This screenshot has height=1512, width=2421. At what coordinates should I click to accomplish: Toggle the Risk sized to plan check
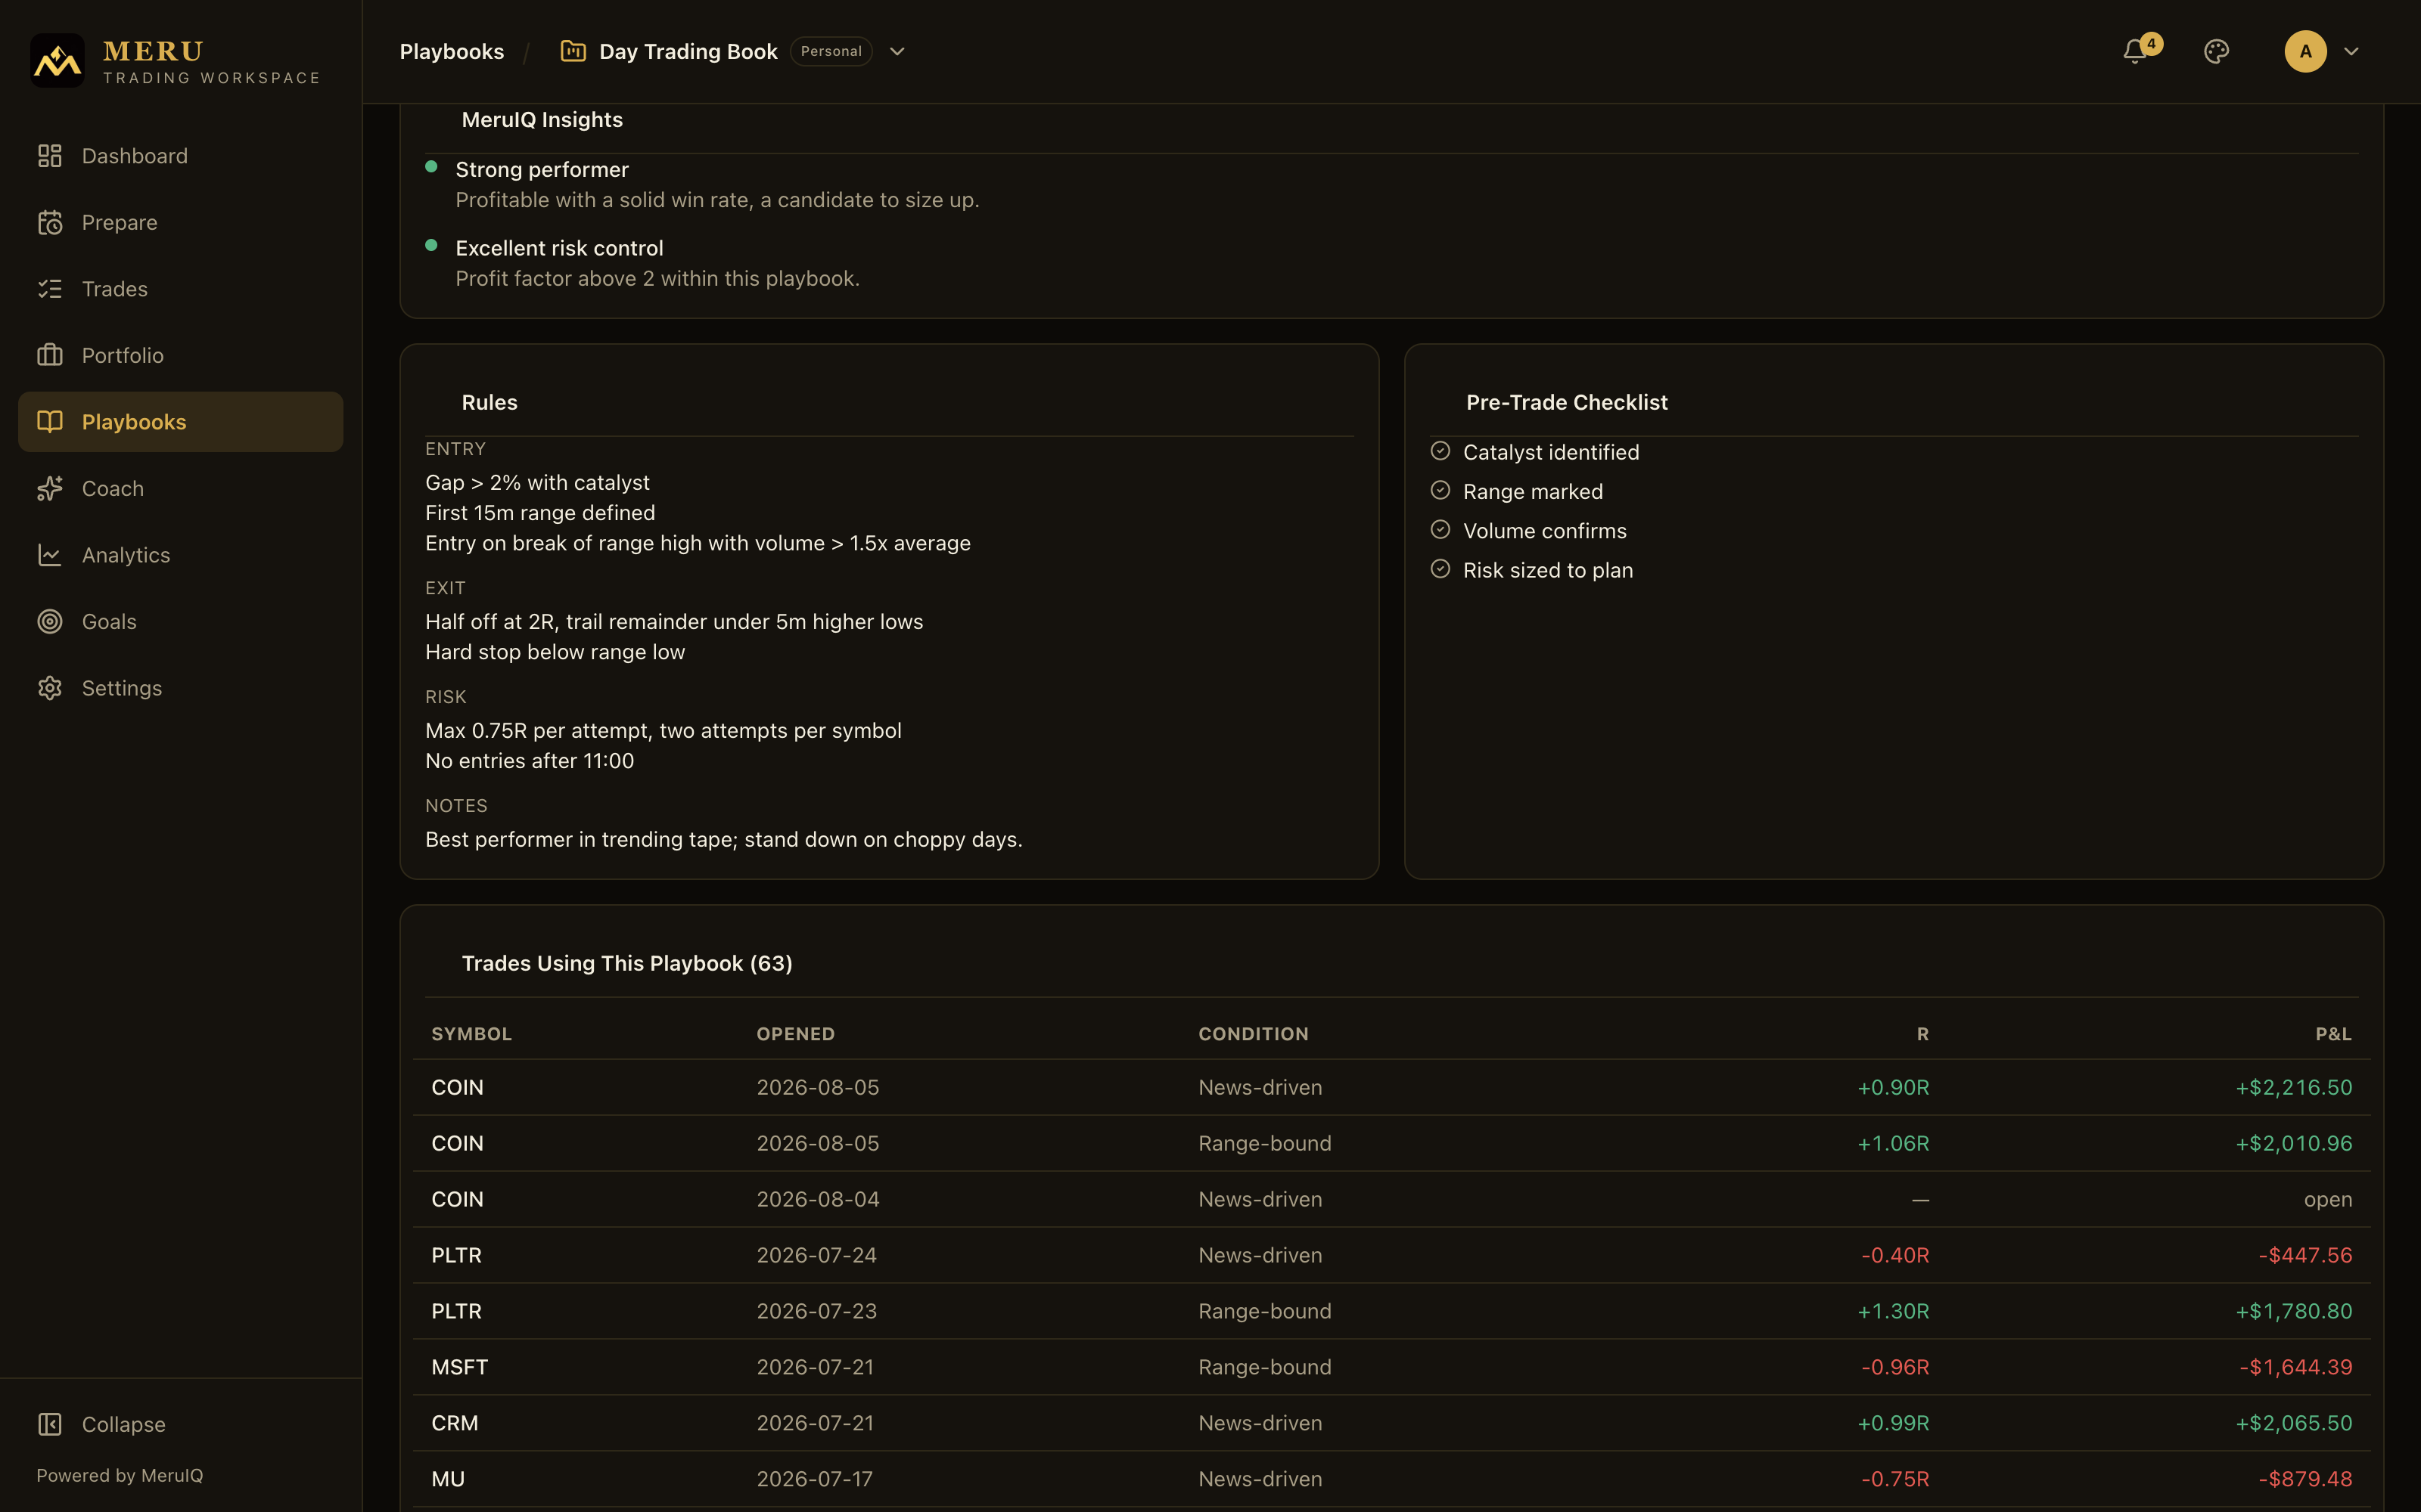1440,569
